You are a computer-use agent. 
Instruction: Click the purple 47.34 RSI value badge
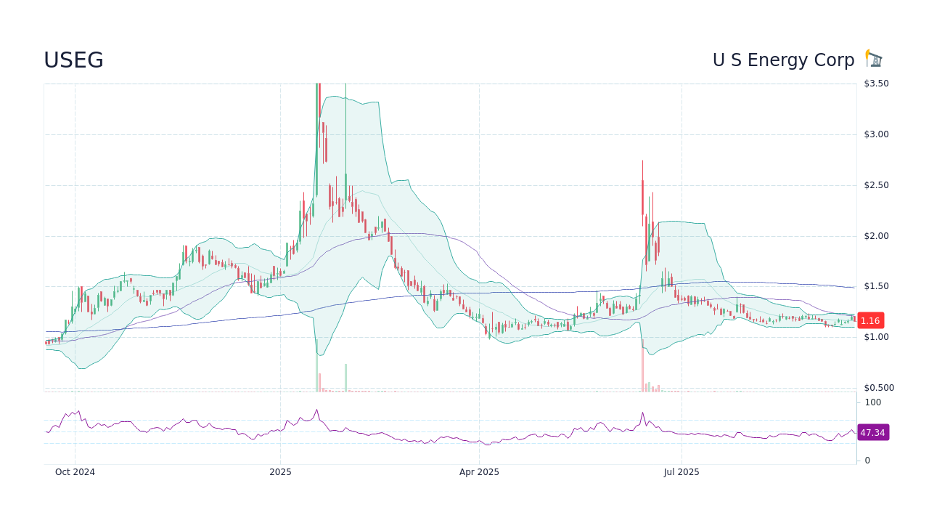[873, 432]
